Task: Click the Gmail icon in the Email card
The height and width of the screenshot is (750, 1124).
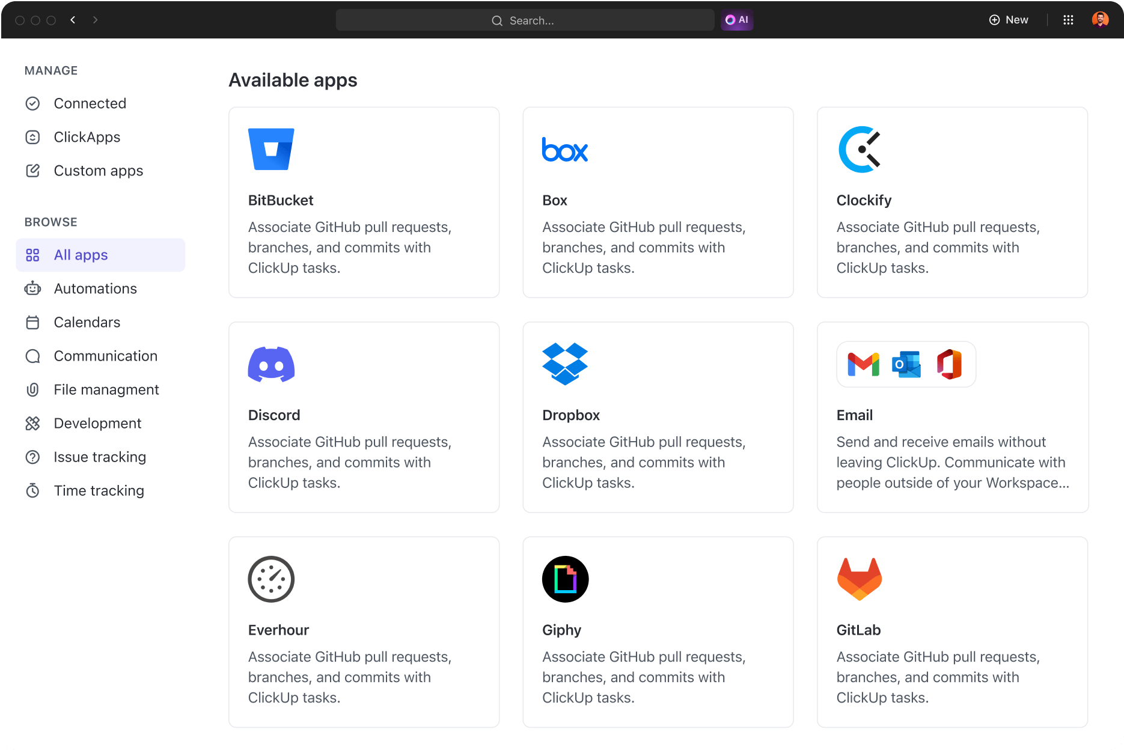Action: pos(863,364)
